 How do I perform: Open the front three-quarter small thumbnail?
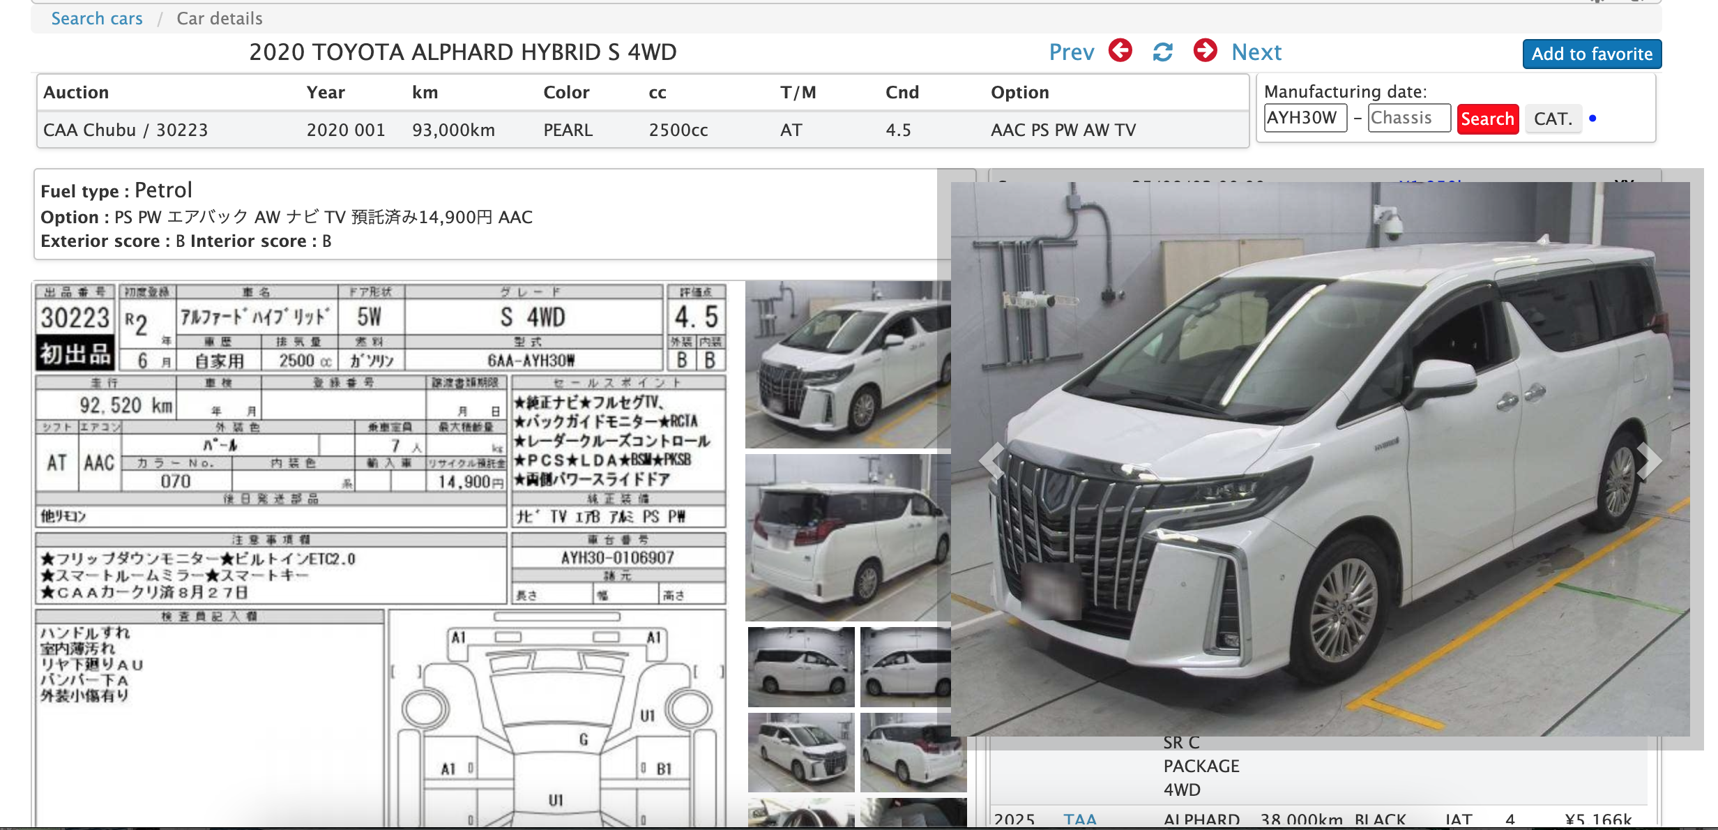tap(801, 753)
